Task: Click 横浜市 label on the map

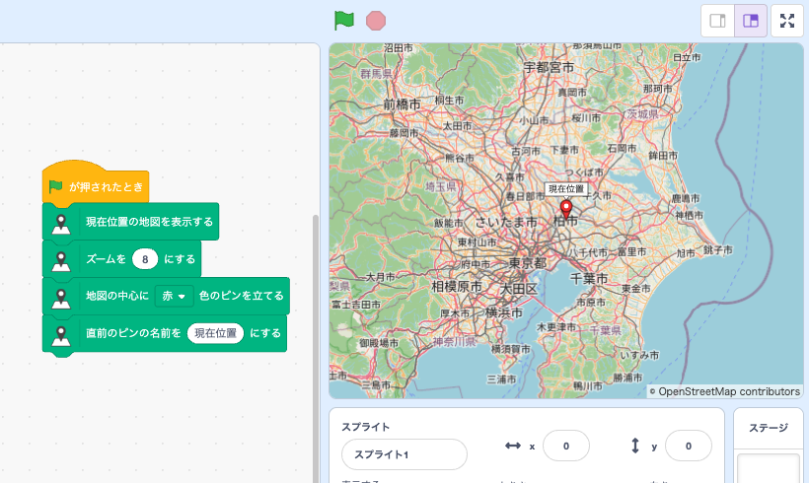Action: click(x=503, y=311)
